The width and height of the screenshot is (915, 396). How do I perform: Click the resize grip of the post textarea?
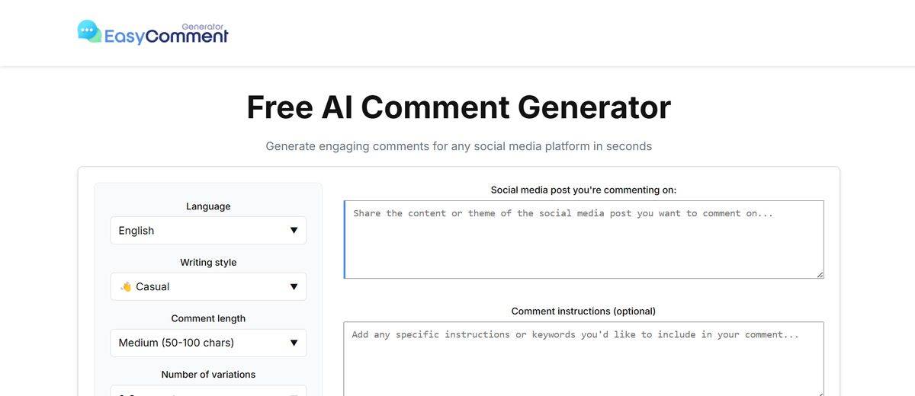point(820,274)
